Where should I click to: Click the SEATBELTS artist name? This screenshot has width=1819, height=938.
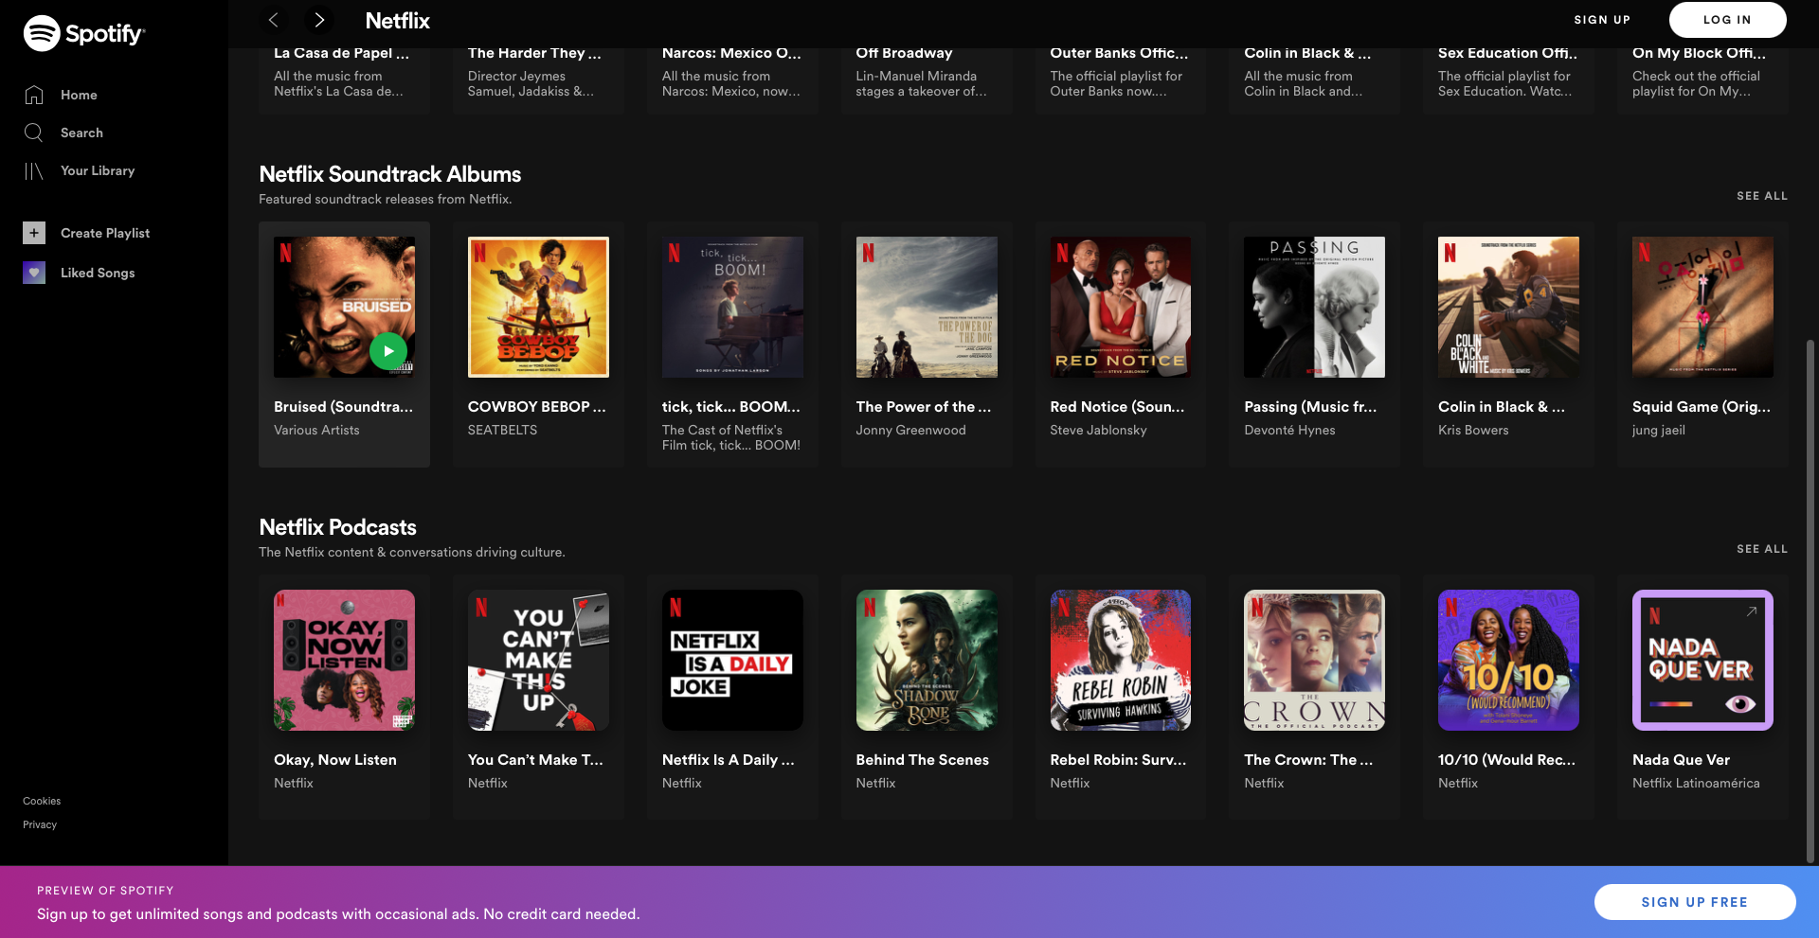coord(502,430)
